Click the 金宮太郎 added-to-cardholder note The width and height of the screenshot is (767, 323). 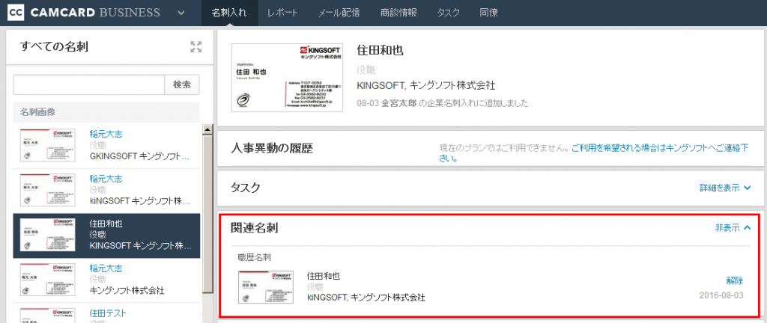tap(443, 103)
